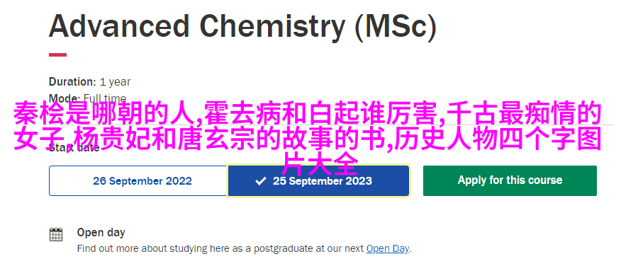Viewport: 638px width, 271px height.
Task: Click the magenta overlay text starting 秦桧是哪朝的人
Action: tap(307, 114)
